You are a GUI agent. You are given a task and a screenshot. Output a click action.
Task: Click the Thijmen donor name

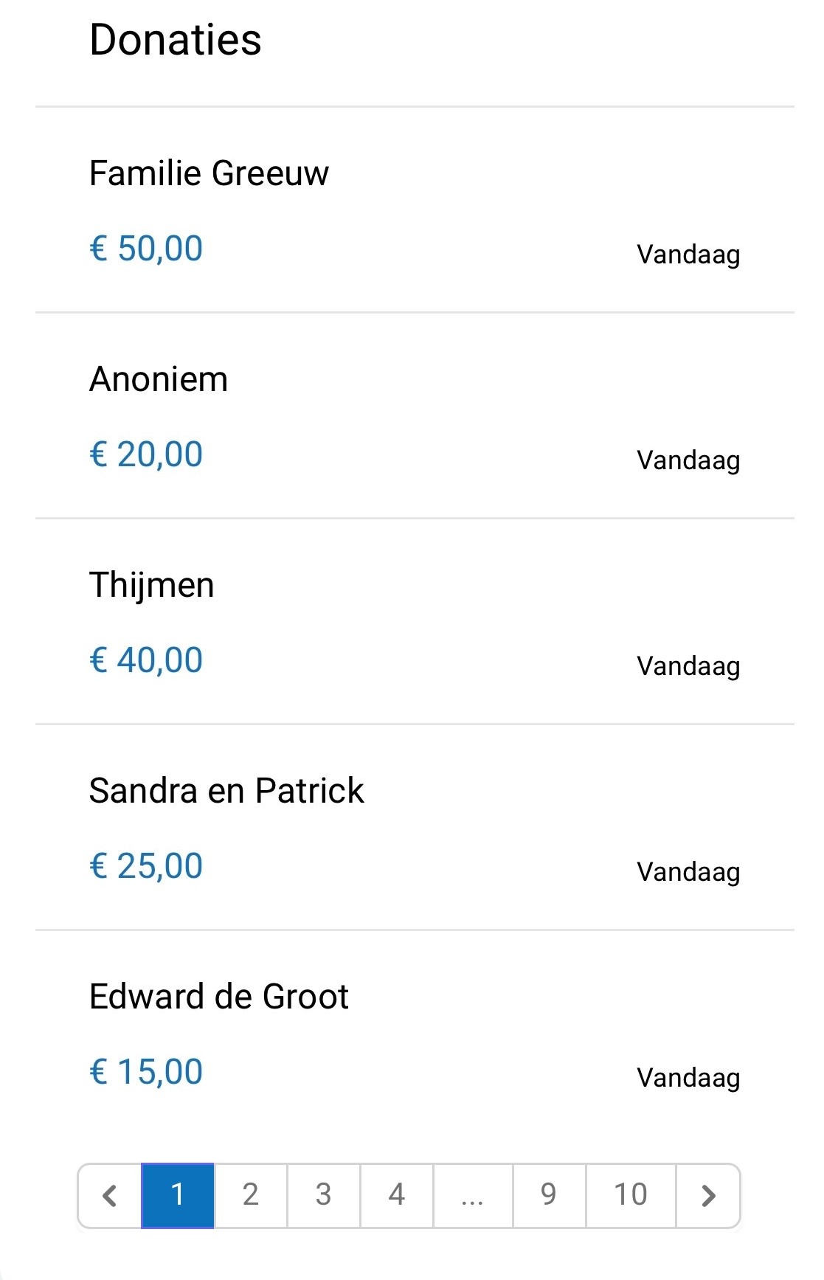151,586
